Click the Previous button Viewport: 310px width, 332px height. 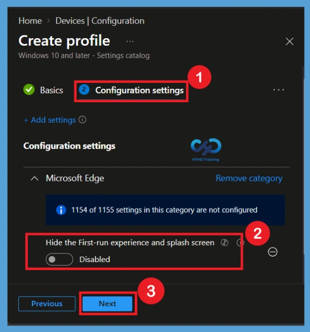[x=47, y=303]
